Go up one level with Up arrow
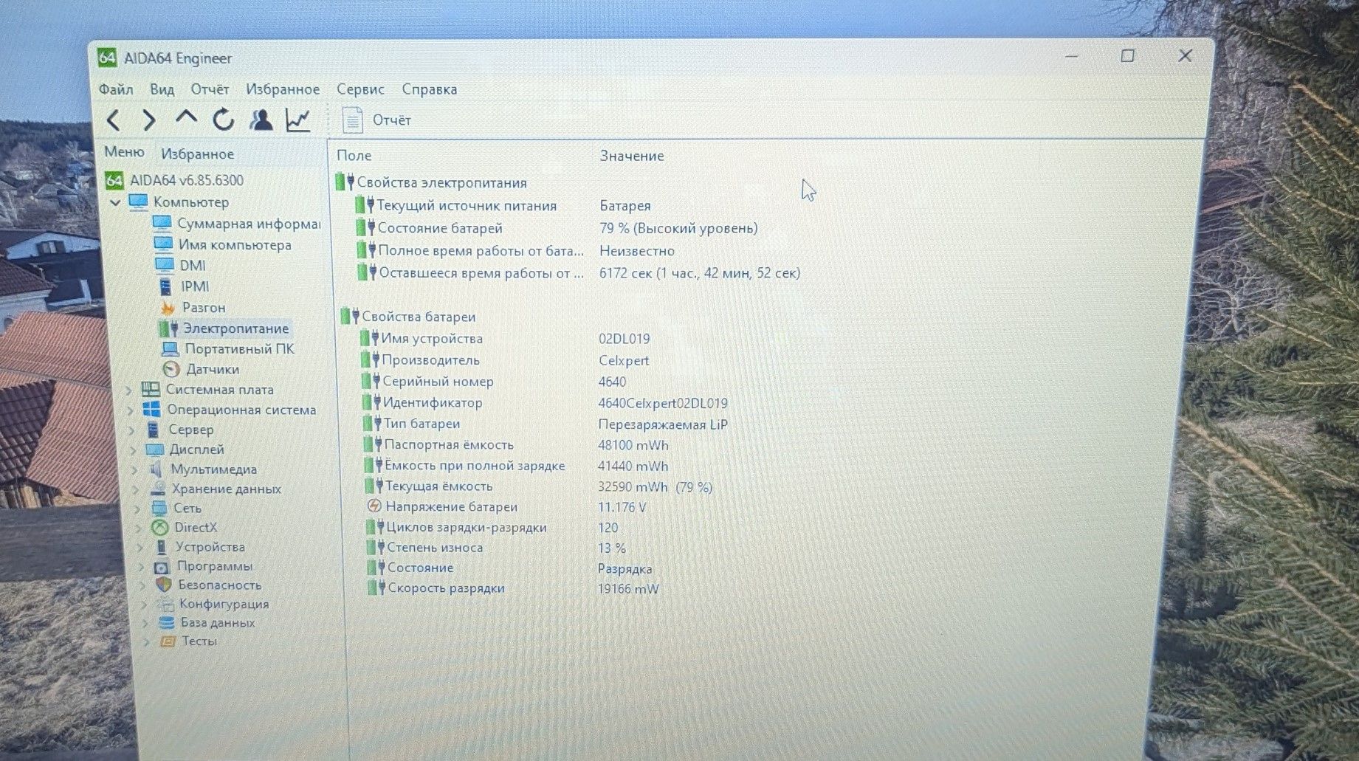Screen dimensions: 1359x761 pos(186,118)
